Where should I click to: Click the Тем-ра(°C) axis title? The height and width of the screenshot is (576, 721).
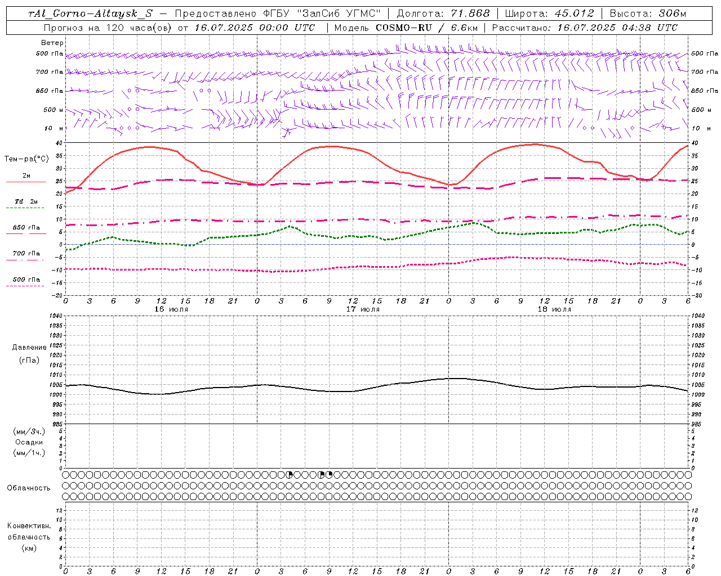26,159
